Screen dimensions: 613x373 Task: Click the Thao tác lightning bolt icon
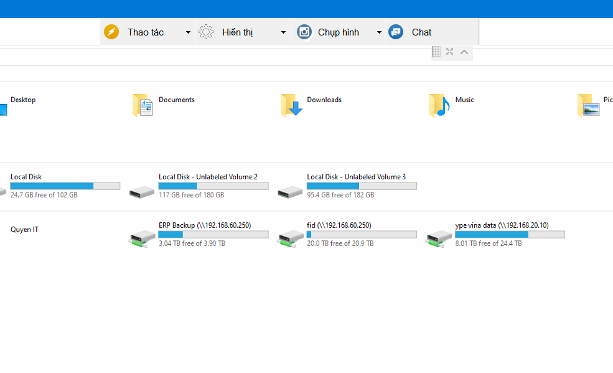point(111,32)
